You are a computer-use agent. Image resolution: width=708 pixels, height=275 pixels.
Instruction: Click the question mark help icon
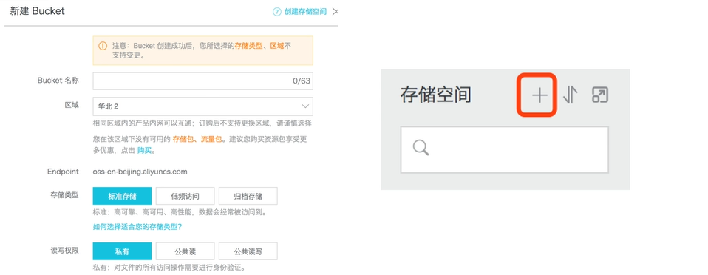coord(277,12)
